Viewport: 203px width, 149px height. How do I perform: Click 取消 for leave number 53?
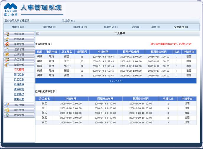[51, 61]
